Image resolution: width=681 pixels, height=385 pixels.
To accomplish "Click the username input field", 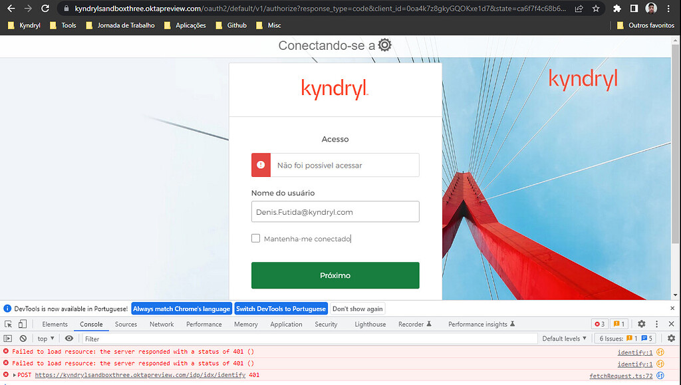I will pyautogui.click(x=335, y=211).
